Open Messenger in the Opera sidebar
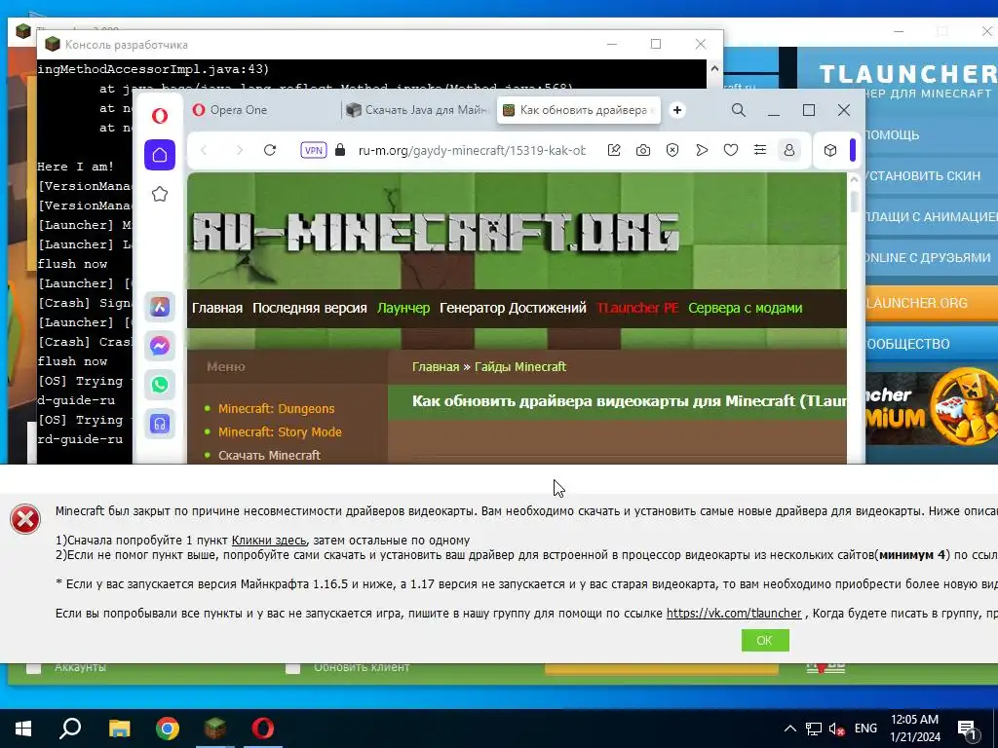 160,346
